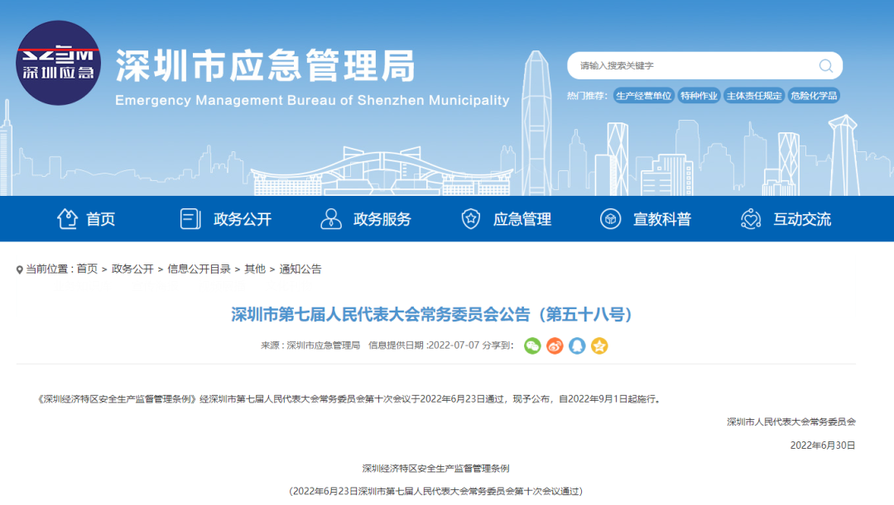
Task: Select 宣教科普 in the navigation bar
Action: 646,219
